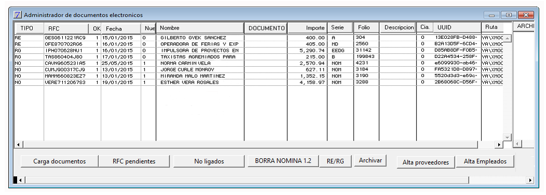546x195 pixels.
Task: Click the Fecha column header
Action: [121, 28]
